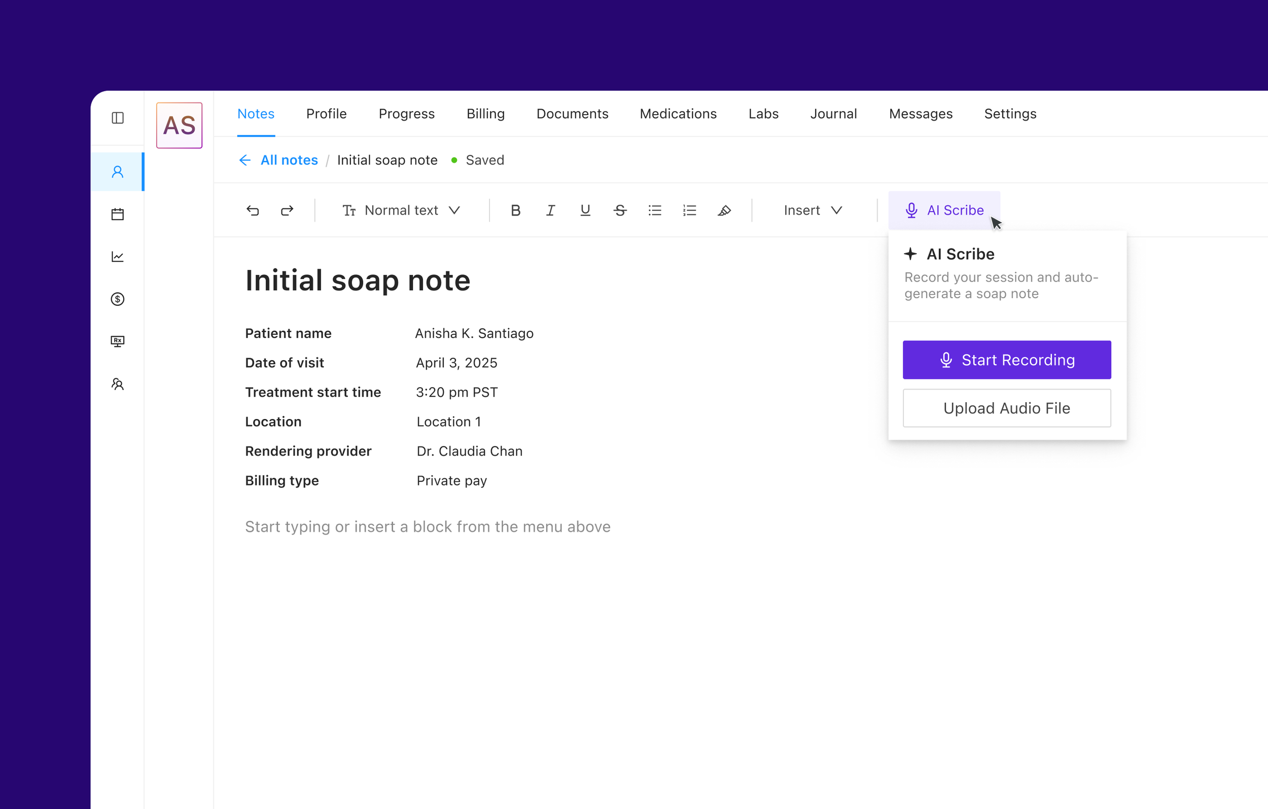Expand the Normal text style dropdown

tap(402, 210)
